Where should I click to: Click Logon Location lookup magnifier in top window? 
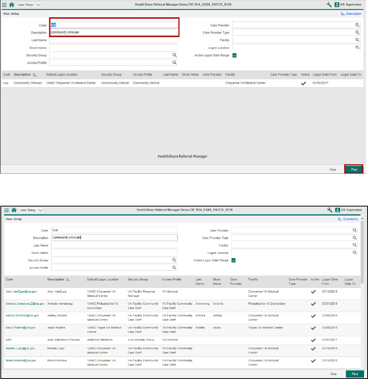click(357, 47)
